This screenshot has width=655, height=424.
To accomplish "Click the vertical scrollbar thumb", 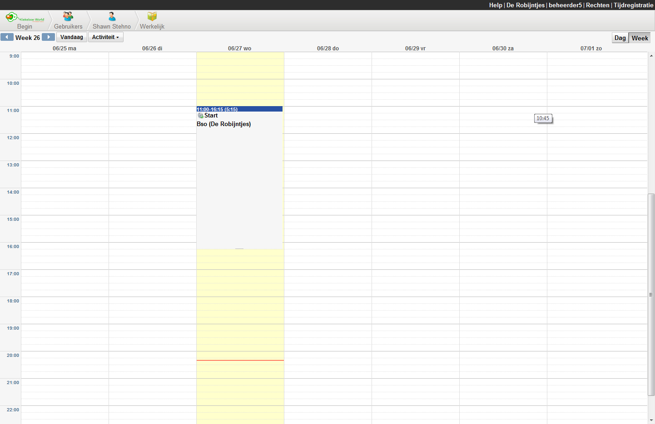I will pos(651,295).
